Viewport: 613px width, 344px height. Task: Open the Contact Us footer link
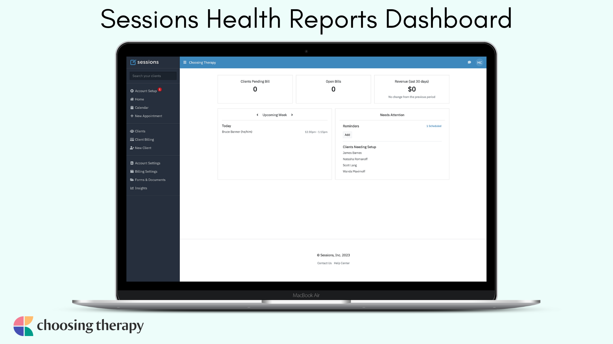point(324,263)
